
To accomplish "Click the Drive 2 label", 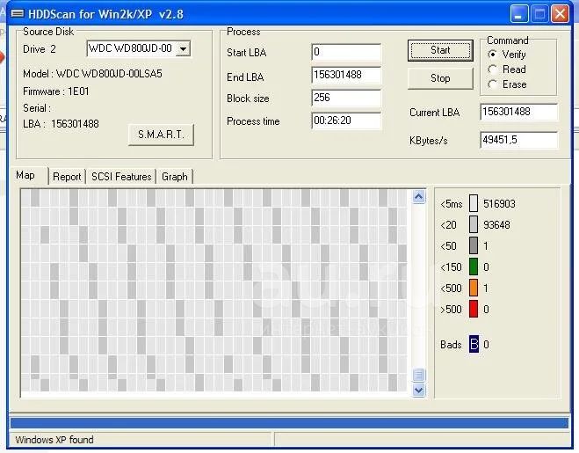I will (40, 49).
